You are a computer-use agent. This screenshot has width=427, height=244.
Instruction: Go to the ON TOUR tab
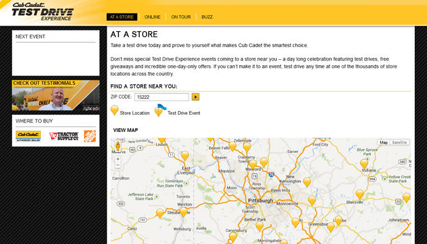(x=181, y=17)
